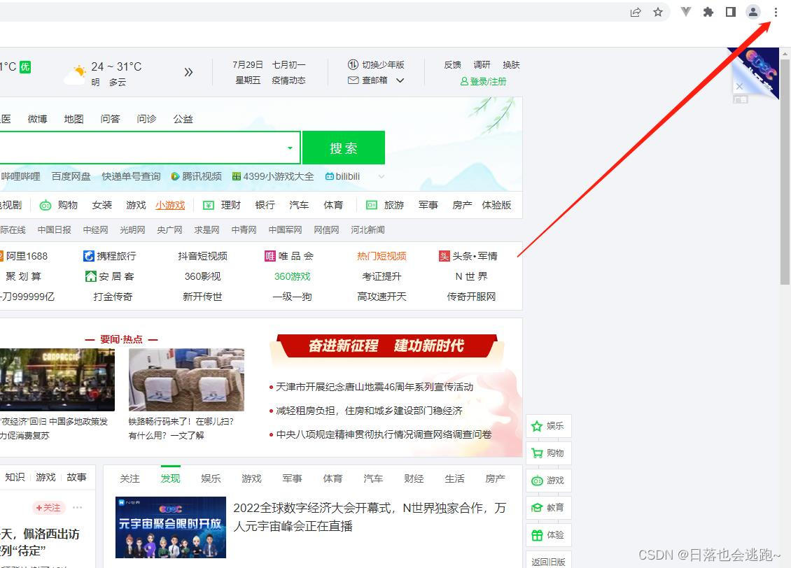Open the search box suggestion dropdown arrow
The width and height of the screenshot is (791, 568).
[x=290, y=148]
